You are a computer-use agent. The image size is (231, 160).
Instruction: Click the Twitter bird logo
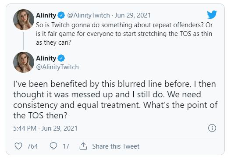212,14
